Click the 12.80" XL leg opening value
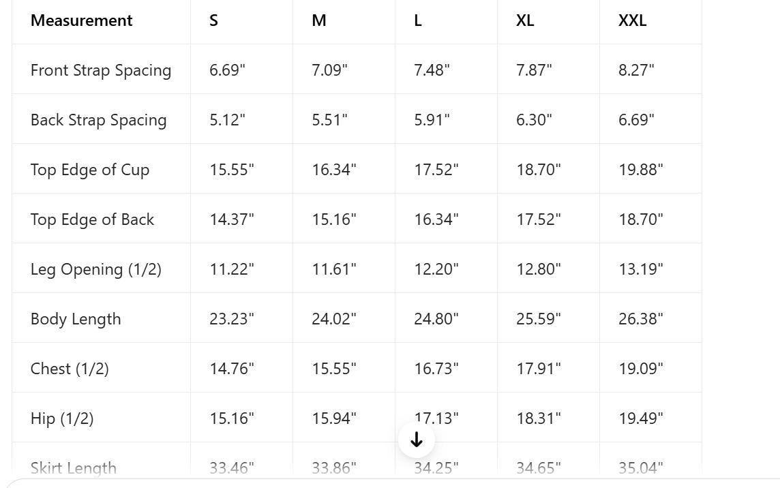 coord(539,269)
